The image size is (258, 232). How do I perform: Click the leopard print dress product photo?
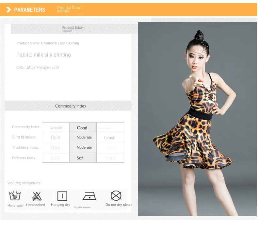[197, 119]
